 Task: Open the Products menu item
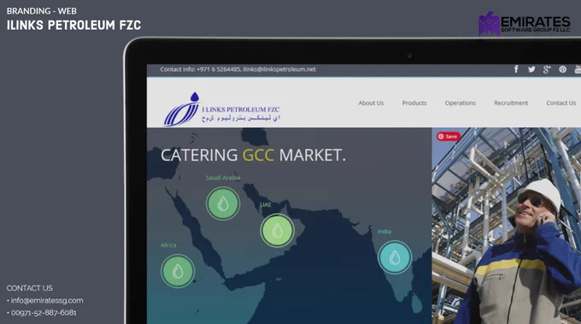(x=414, y=103)
